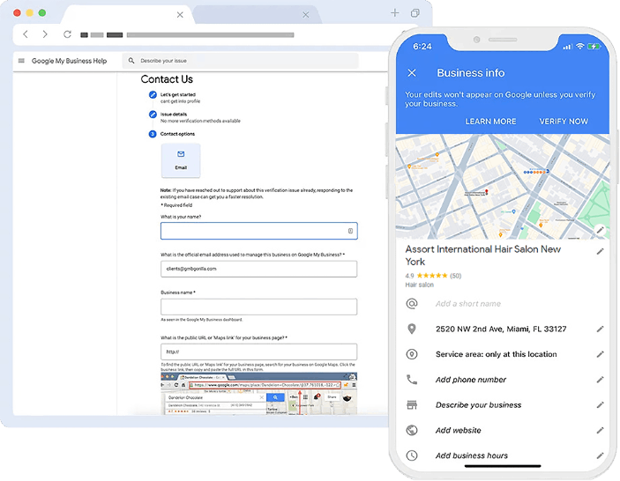The image size is (620, 481).
Task: Focus the 'What is your name?' field
Action: coord(258,231)
